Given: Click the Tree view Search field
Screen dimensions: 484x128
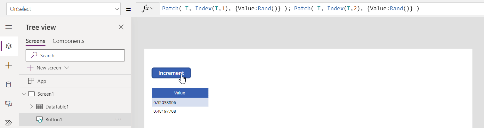Looking at the screenshot, I should (75, 55).
